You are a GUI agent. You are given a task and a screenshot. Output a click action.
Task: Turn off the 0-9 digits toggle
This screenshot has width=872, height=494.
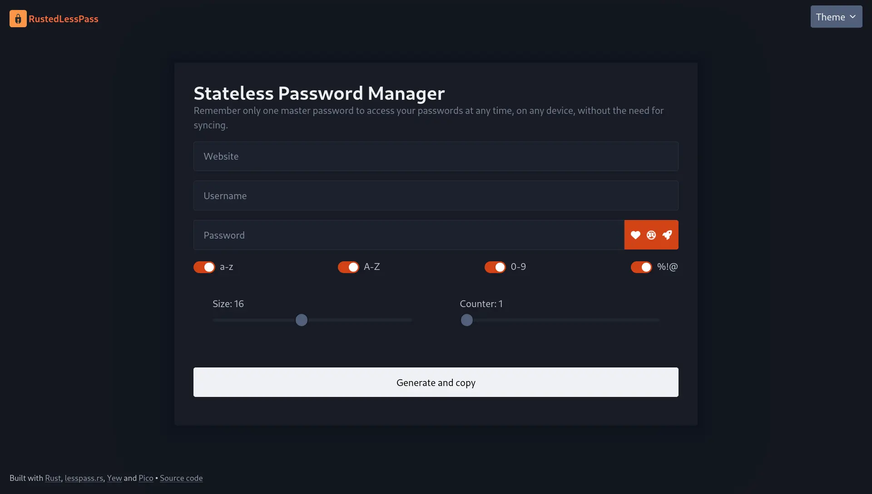(x=495, y=267)
